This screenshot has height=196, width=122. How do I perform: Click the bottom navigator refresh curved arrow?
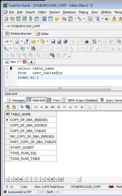click(x=47, y=179)
